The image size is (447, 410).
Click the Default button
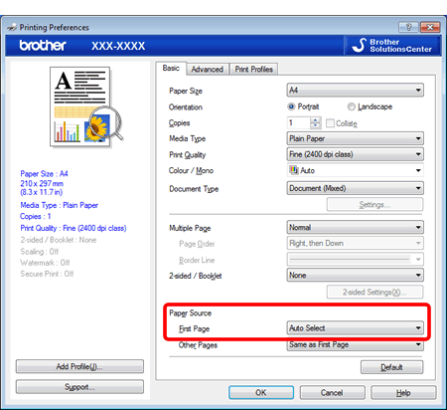(391, 367)
